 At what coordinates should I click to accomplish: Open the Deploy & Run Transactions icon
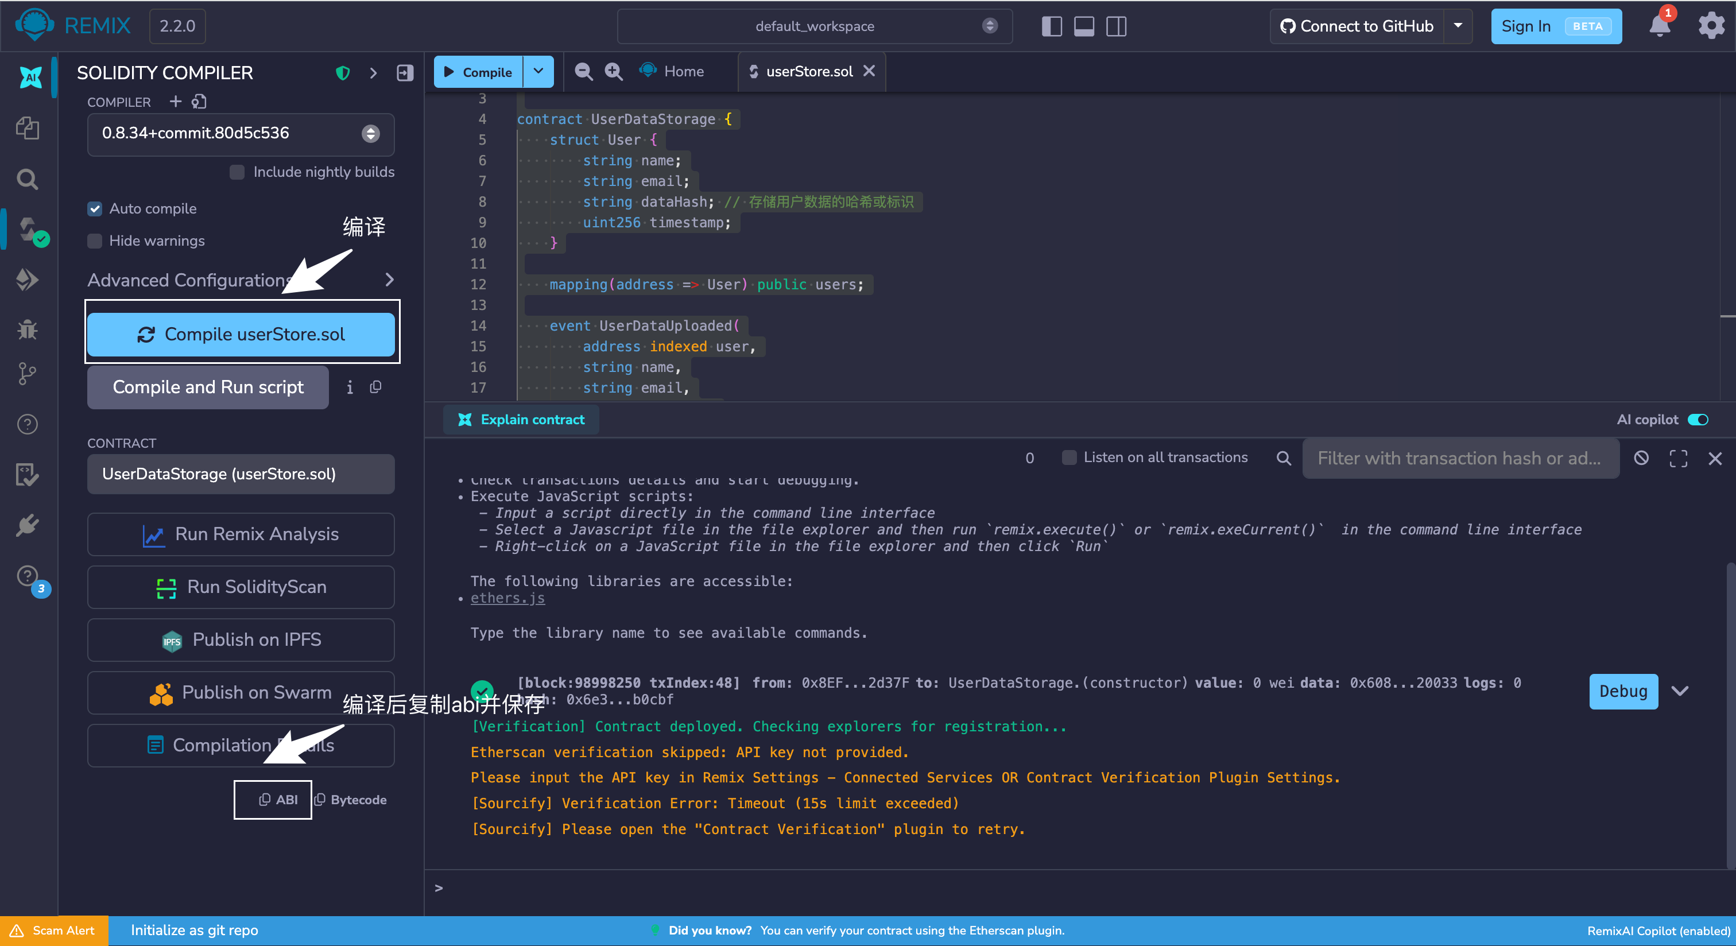(28, 280)
